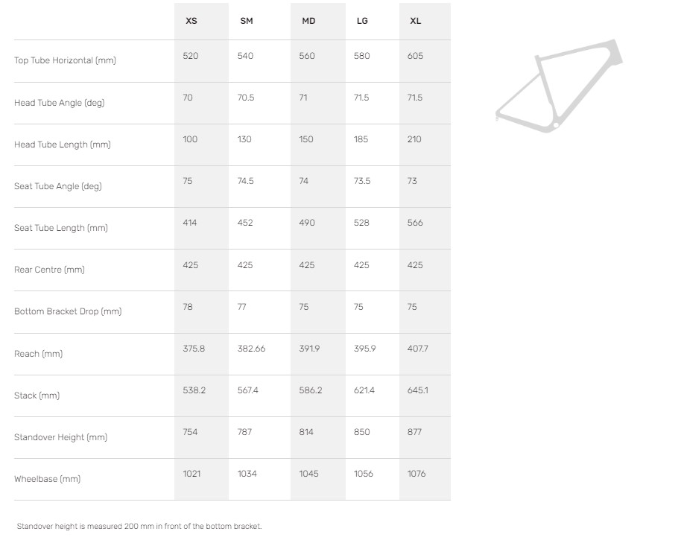Screen dimensions: 678x543
Task: Select the MD size column header
Action: [308, 21]
